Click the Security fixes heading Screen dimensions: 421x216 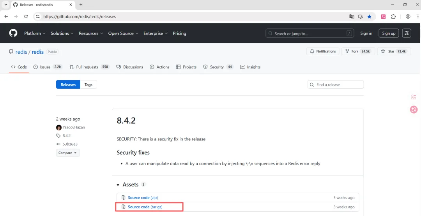(x=133, y=153)
